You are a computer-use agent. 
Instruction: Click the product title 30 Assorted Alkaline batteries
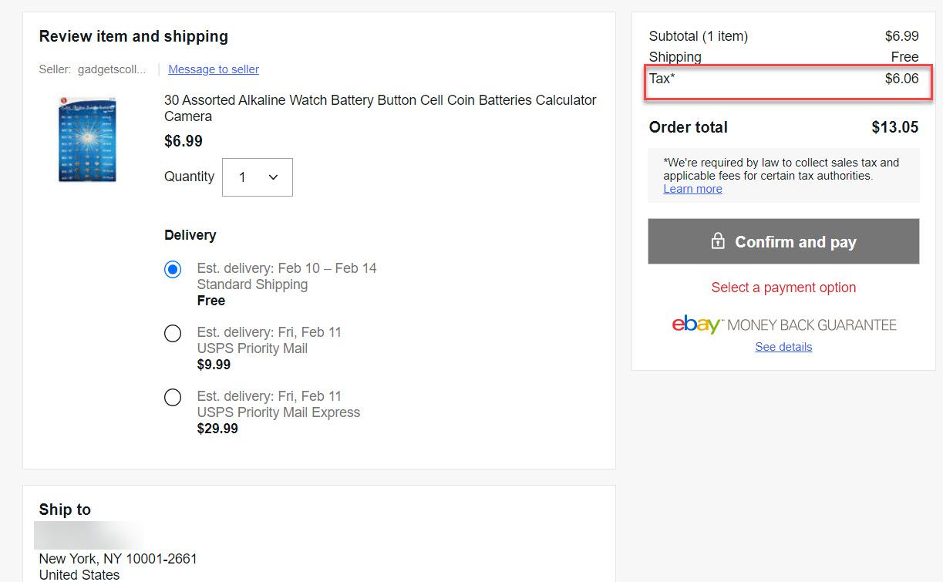pyautogui.click(x=380, y=108)
